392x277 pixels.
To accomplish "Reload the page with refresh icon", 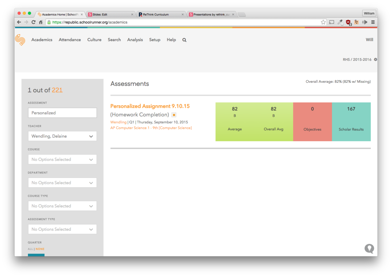I will coord(34,22).
